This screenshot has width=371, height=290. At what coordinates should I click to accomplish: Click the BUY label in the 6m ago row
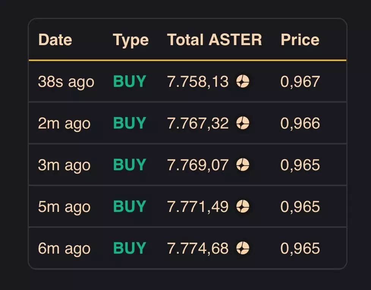129,248
